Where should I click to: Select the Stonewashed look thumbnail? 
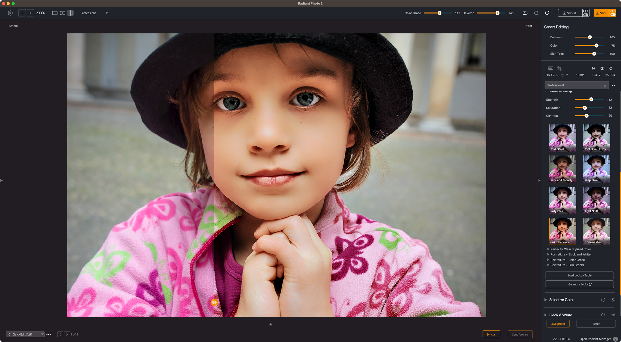click(x=596, y=230)
